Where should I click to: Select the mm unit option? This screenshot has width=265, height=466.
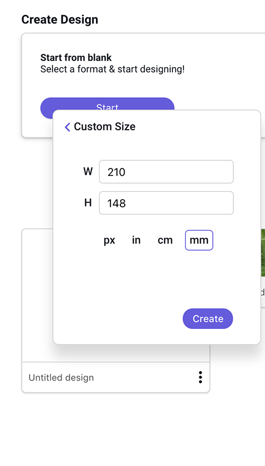199,240
